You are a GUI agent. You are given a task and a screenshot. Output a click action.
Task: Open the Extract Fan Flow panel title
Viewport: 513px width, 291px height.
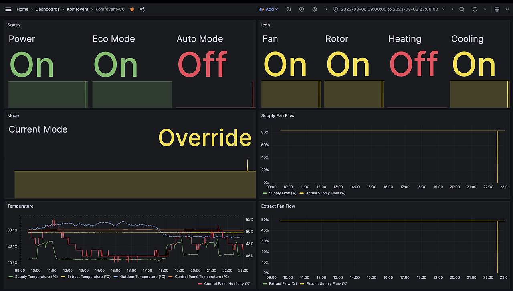pyautogui.click(x=278, y=206)
